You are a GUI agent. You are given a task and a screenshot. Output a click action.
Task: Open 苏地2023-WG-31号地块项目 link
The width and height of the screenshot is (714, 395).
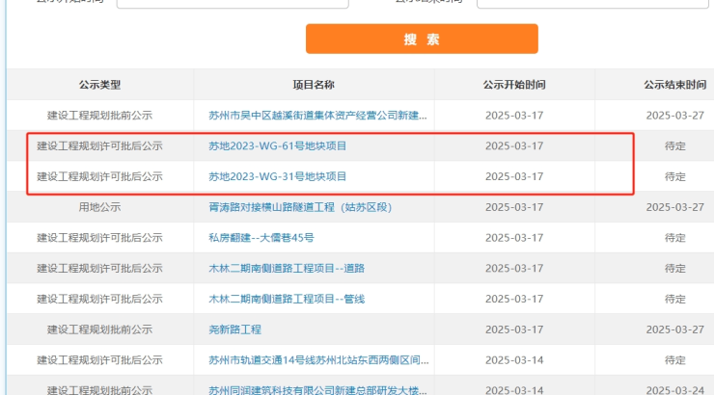(277, 176)
